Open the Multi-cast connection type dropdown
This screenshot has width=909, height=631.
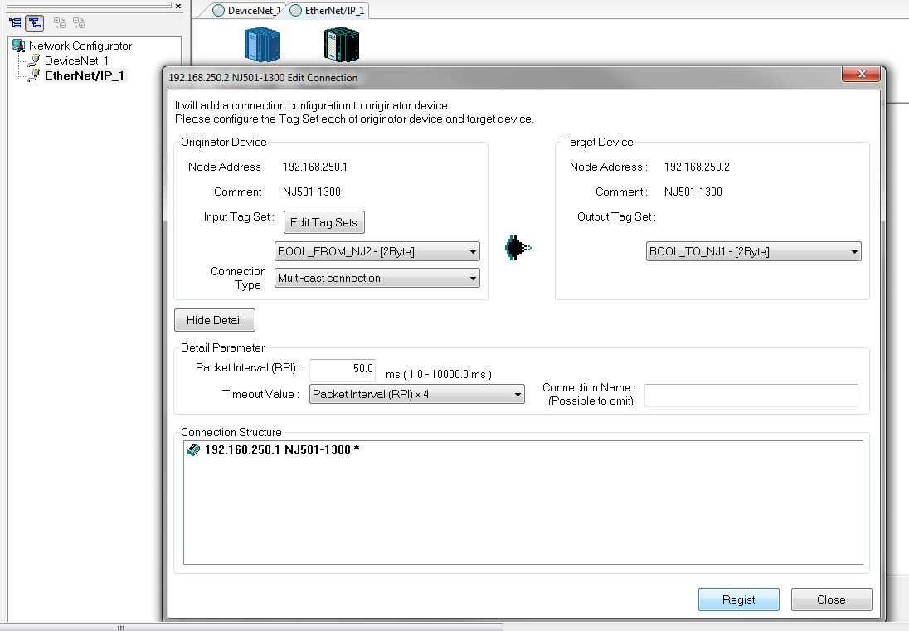(377, 278)
